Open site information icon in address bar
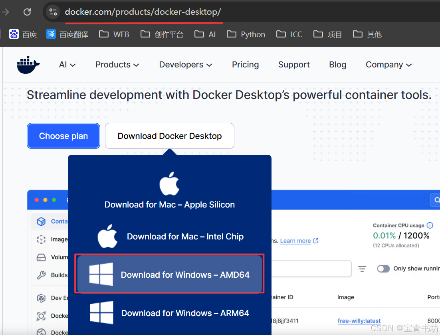440x336 pixels. pyautogui.click(x=53, y=12)
